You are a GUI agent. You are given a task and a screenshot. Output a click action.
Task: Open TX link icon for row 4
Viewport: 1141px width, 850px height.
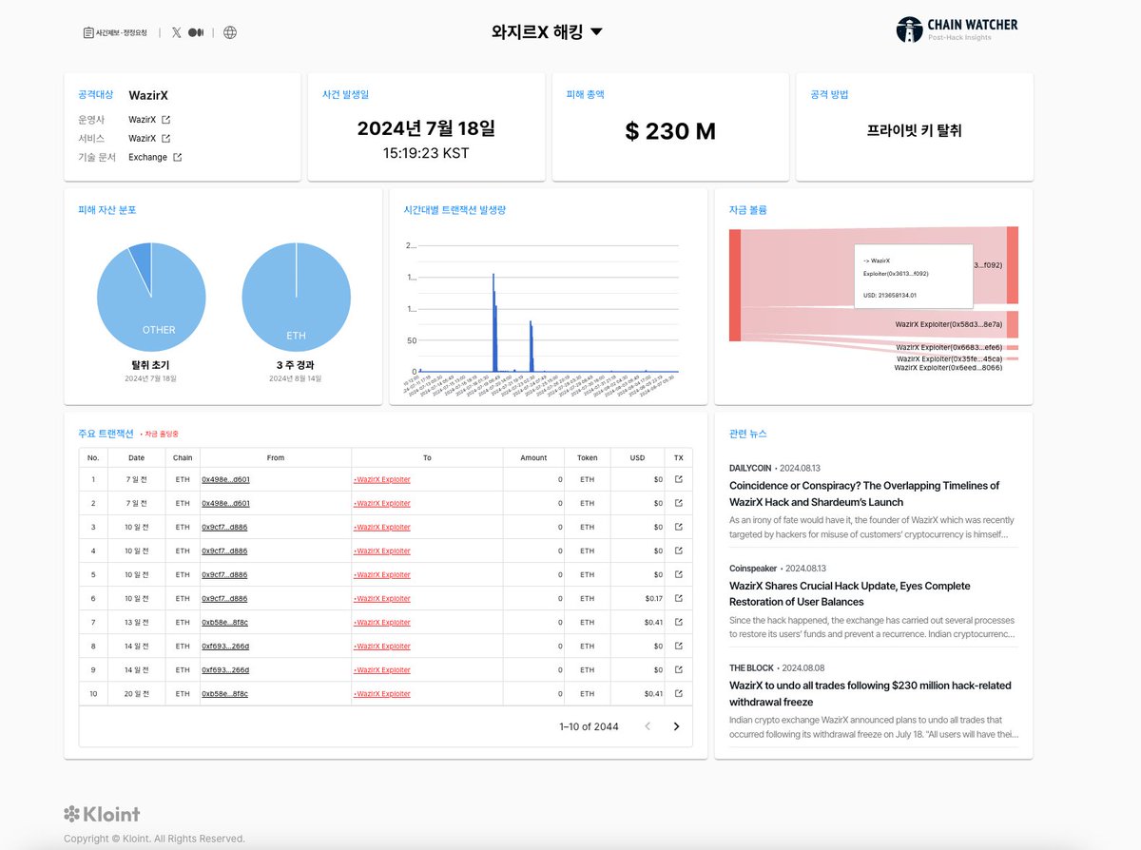[x=678, y=551]
